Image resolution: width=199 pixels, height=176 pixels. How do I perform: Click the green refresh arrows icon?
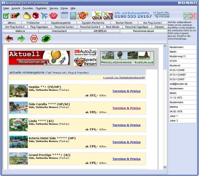click(x=46, y=39)
